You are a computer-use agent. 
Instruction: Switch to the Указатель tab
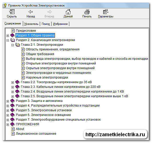point(31,24)
